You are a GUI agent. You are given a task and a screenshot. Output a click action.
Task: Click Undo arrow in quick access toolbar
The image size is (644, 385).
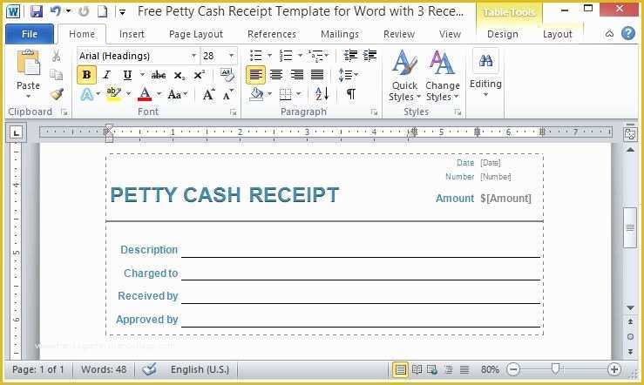point(56,11)
